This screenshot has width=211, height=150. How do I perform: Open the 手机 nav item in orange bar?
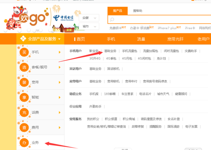pos(111,39)
